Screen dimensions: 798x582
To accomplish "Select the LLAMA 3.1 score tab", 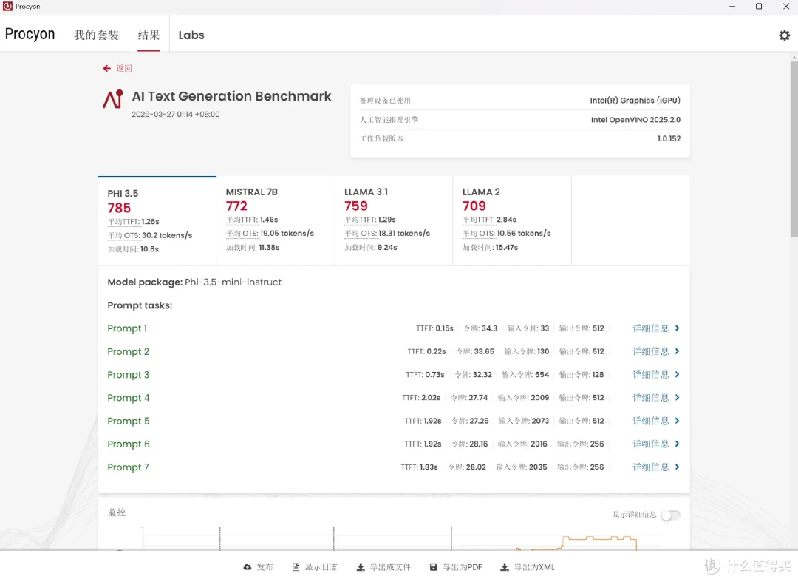I will [x=393, y=220].
